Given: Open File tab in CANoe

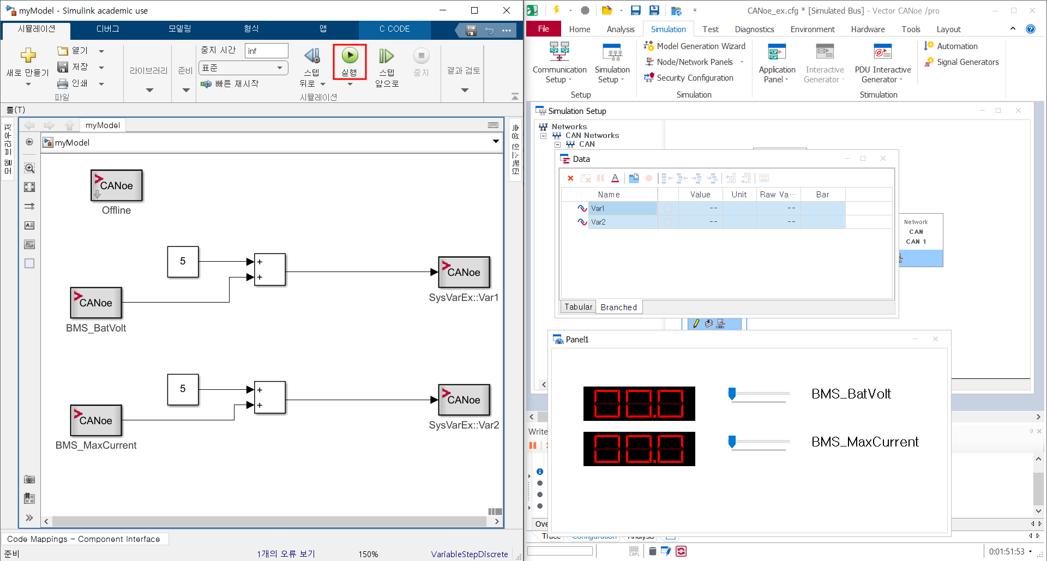Looking at the screenshot, I should pos(544,29).
